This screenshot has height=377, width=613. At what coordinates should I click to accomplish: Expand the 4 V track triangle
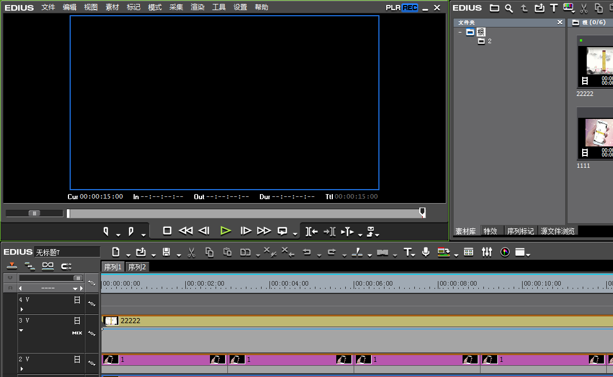tap(22, 309)
